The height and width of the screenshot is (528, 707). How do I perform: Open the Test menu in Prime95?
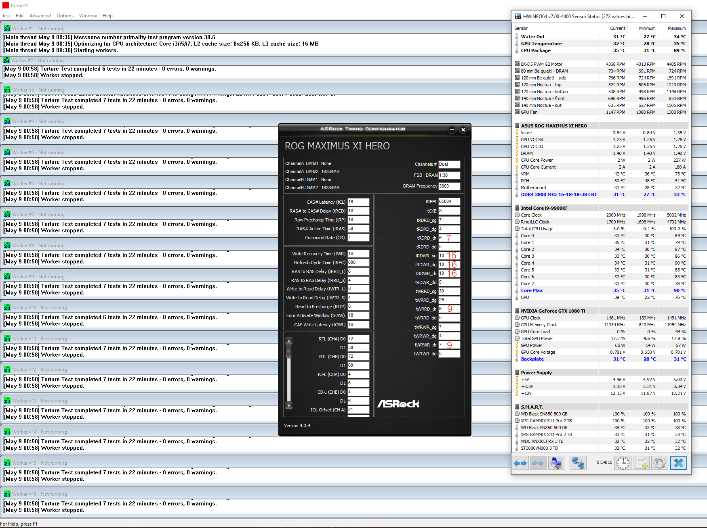[x=6, y=16]
